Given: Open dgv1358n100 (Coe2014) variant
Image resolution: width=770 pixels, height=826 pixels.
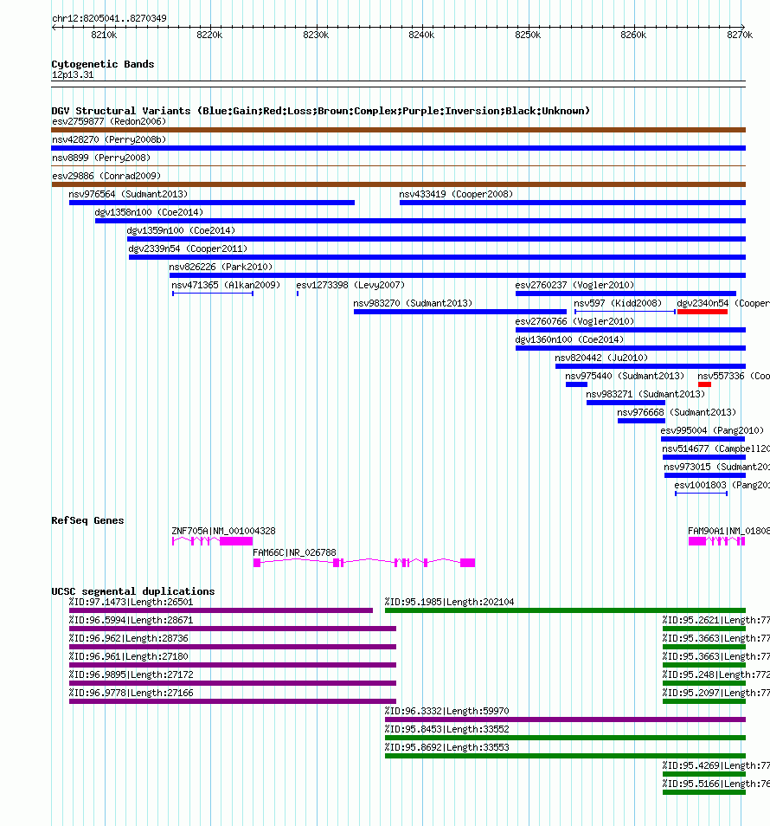Looking at the screenshot, I should [420, 221].
